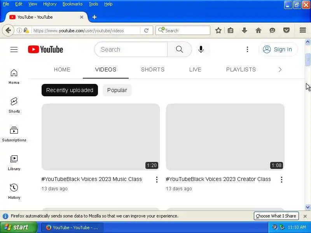311x233 pixels.
Task: Select the VIDEOS channel tab
Action: tap(106, 70)
